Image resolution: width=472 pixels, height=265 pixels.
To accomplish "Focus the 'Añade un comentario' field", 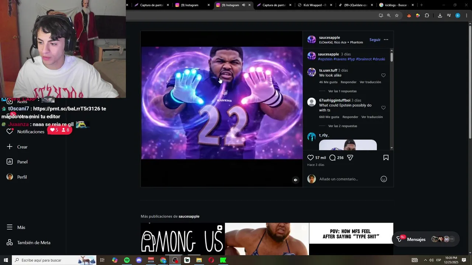I will tap(348, 179).
